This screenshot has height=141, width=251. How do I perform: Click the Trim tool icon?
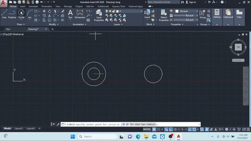point(55,11)
